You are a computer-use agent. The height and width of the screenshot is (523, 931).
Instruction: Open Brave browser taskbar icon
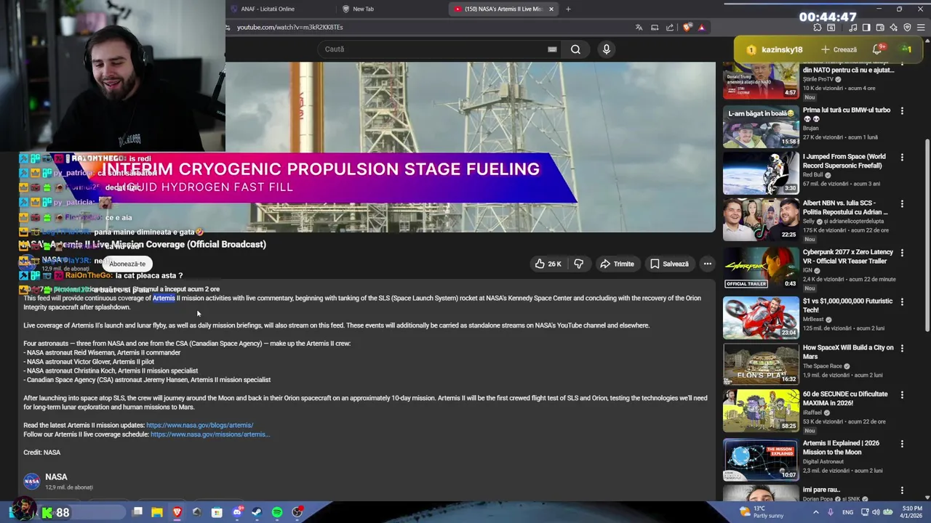tap(177, 512)
